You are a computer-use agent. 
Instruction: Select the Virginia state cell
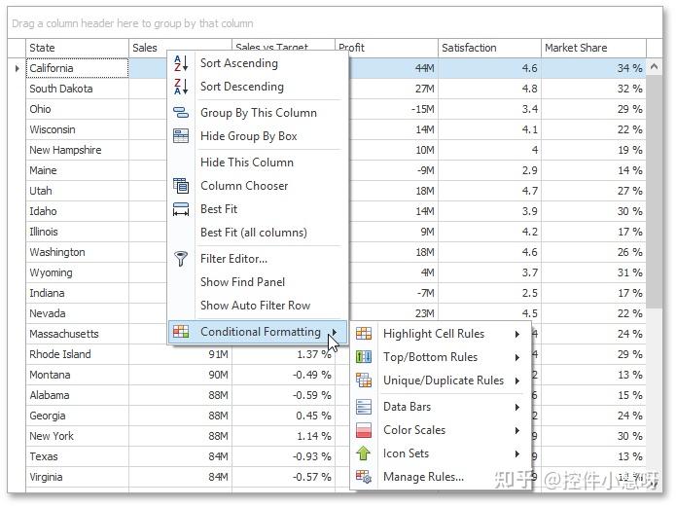(77, 477)
